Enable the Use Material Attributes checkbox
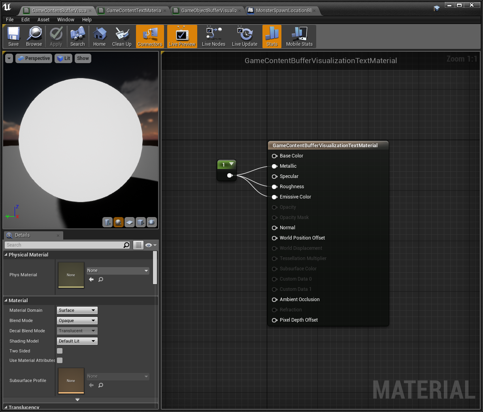 pos(59,360)
